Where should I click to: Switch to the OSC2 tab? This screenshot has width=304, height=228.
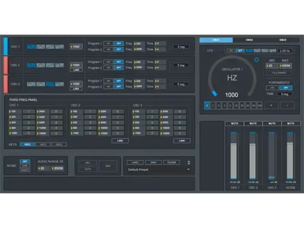[249, 40]
